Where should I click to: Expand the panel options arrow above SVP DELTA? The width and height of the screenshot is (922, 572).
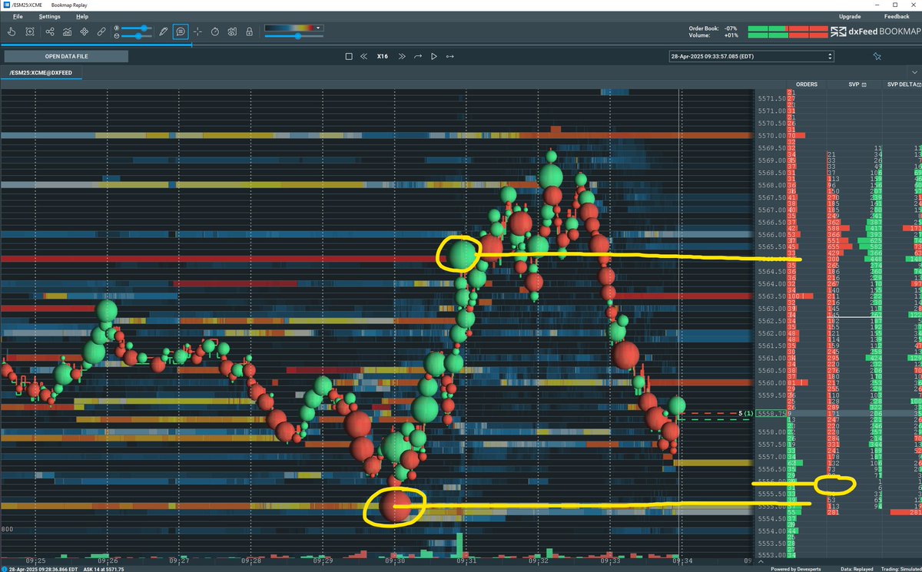pyautogui.click(x=916, y=71)
